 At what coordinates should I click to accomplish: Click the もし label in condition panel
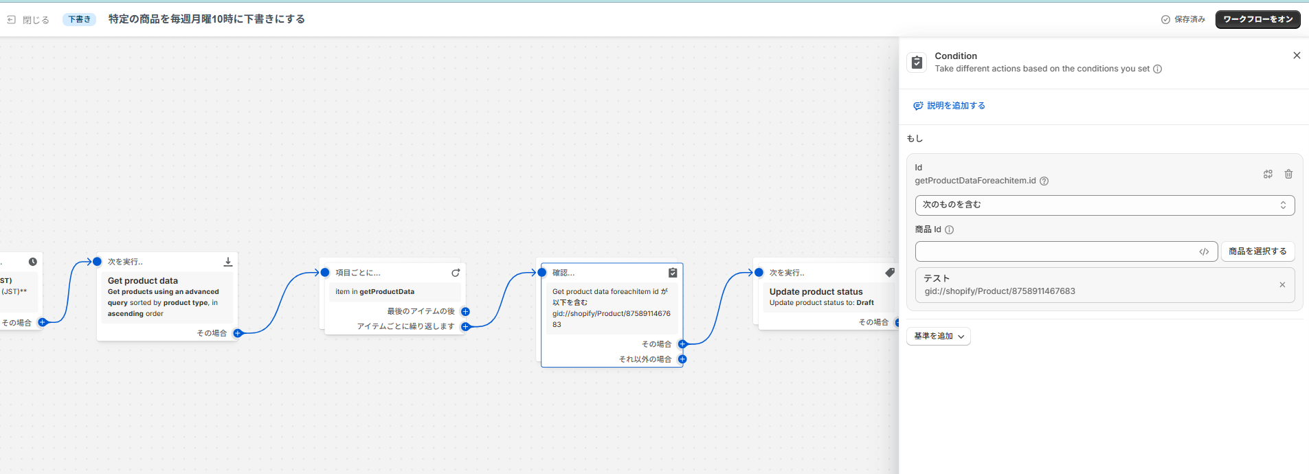[915, 139]
